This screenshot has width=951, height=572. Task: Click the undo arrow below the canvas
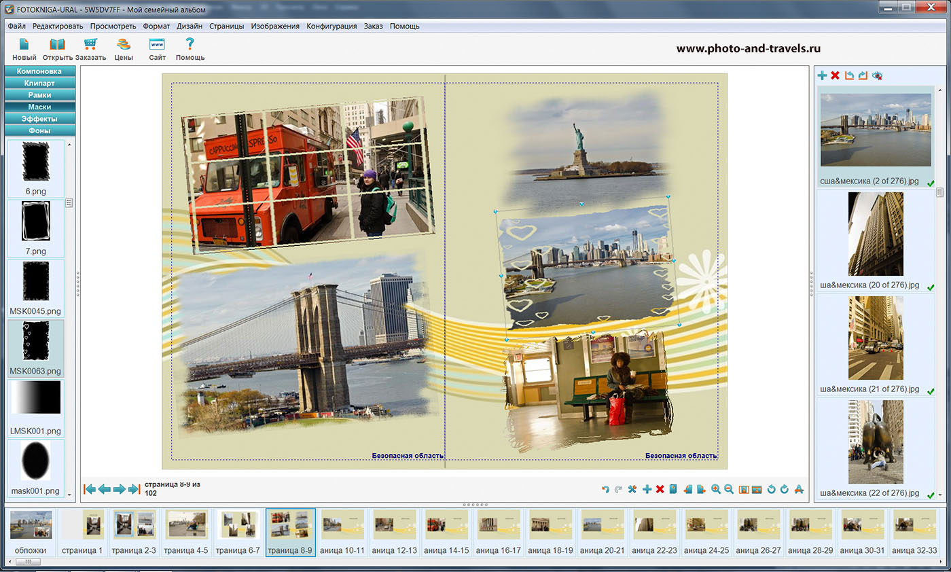pos(605,489)
